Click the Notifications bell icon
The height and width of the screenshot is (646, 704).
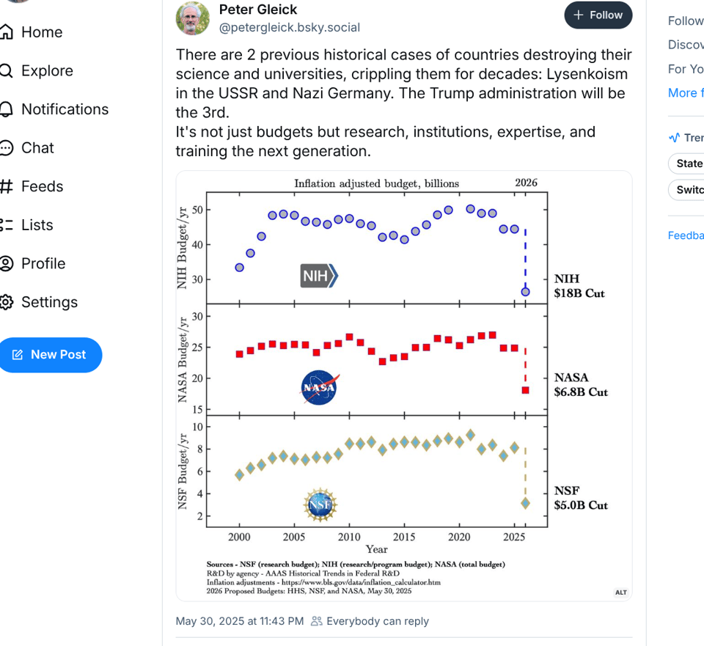[x=7, y=109]
